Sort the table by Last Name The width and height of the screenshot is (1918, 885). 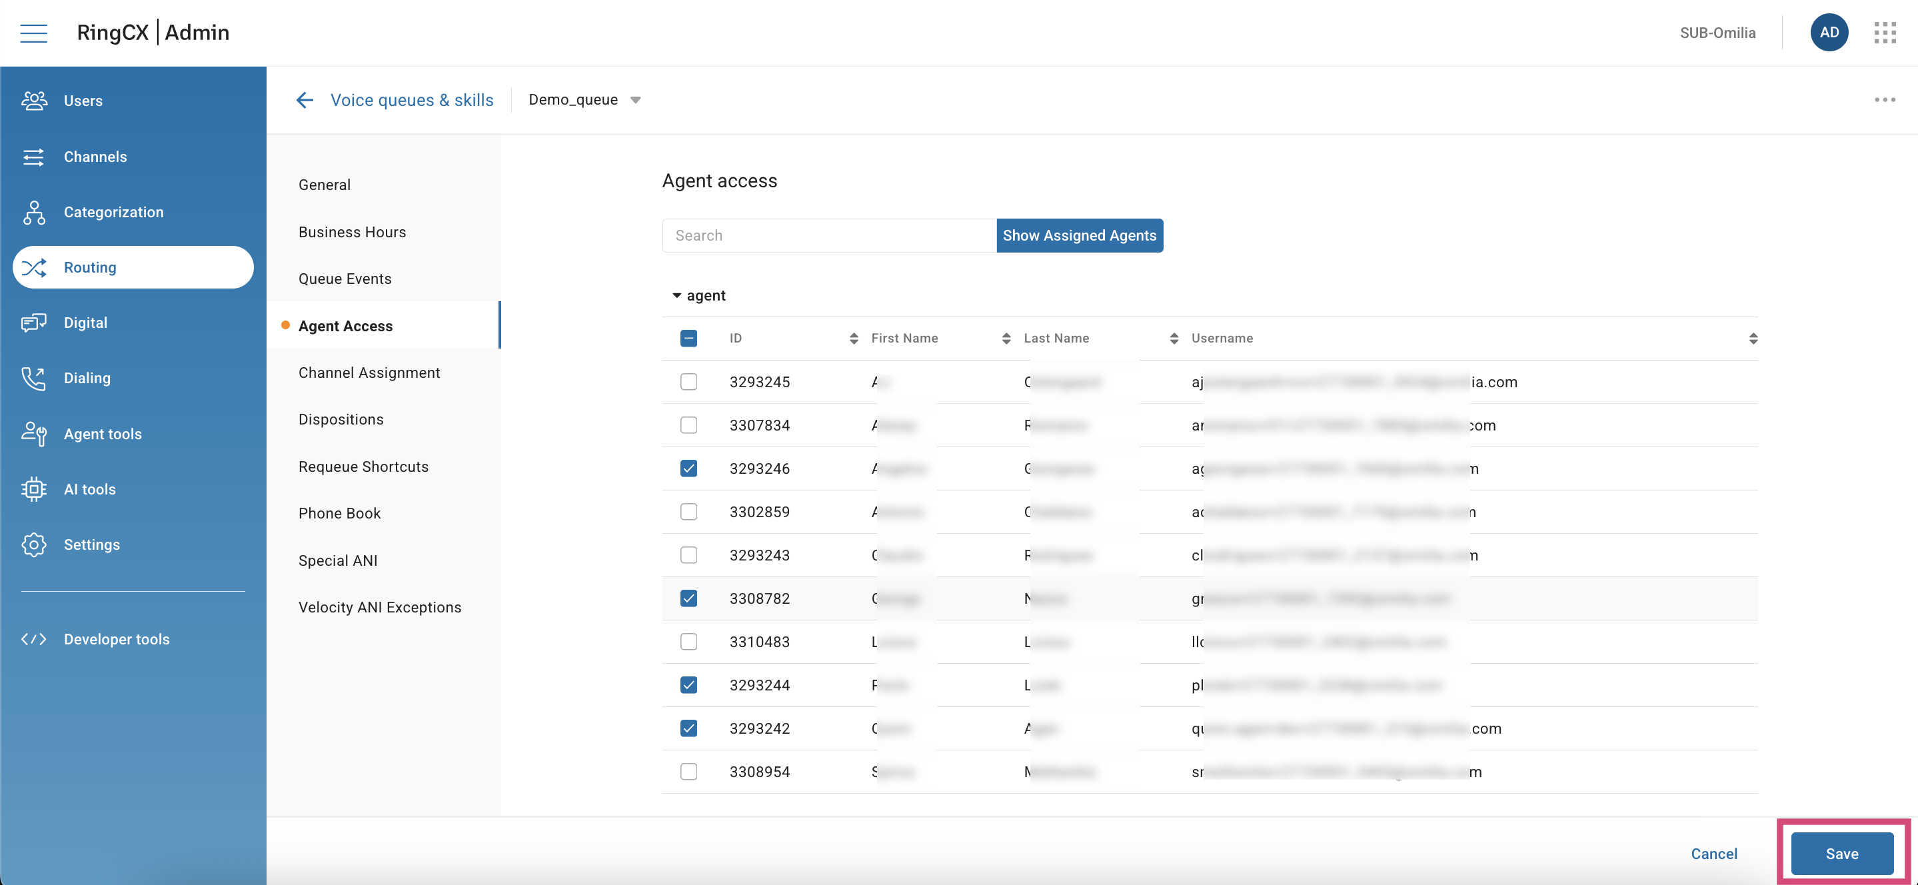tap(1175, 338)
